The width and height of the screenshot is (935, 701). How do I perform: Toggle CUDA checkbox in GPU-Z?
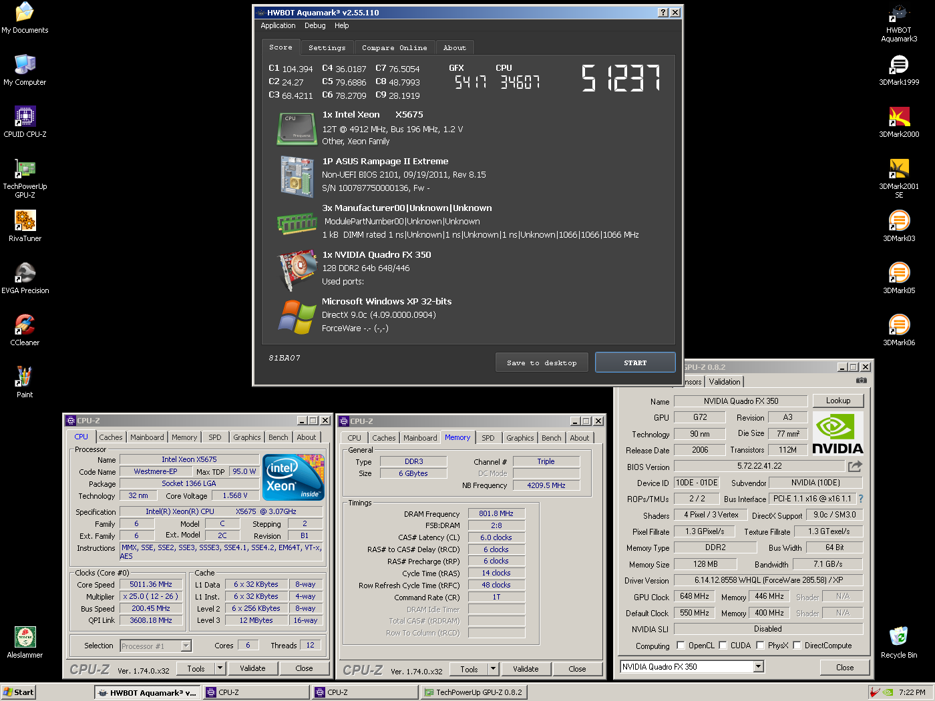pyautogui.click(x=723, y=646)
